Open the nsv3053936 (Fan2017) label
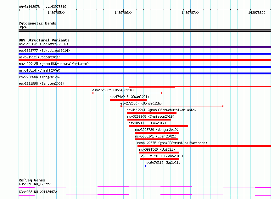 pos(147,123)
